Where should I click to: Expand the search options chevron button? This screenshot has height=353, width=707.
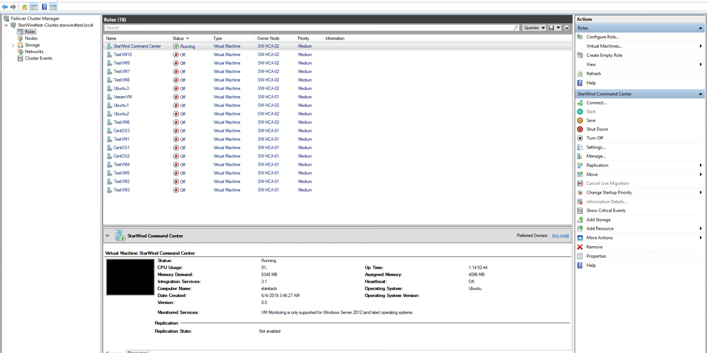coord(566,28)
